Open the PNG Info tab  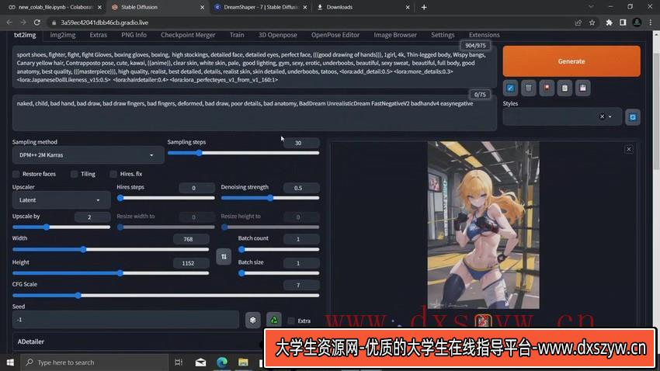click(x=134, y=35)
